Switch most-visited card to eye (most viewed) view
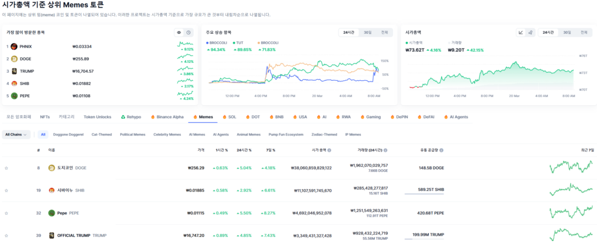This screenshot has width=597, height=245. click(179, 33)
